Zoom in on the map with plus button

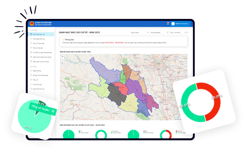tap(63, 57)
